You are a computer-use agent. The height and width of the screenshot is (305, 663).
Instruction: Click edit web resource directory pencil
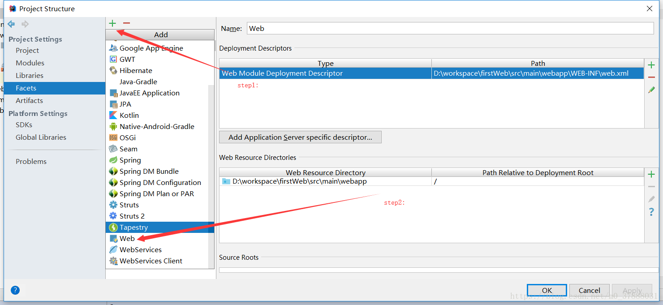[651, 199]
